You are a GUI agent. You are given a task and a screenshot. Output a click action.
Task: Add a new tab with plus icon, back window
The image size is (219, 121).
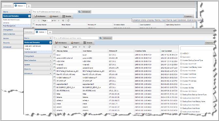(x=29, y=6)
